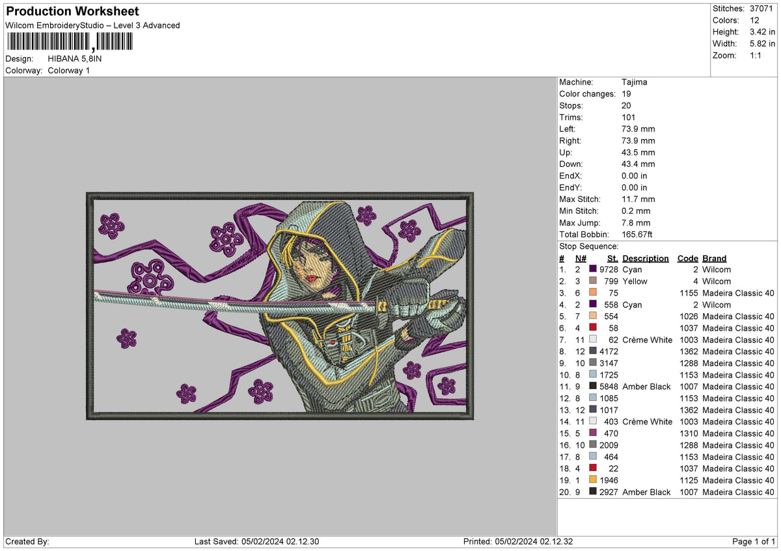Click the thread code 1125
The image size is (781, 551).
pyautogui.click(x=688, y=480)
